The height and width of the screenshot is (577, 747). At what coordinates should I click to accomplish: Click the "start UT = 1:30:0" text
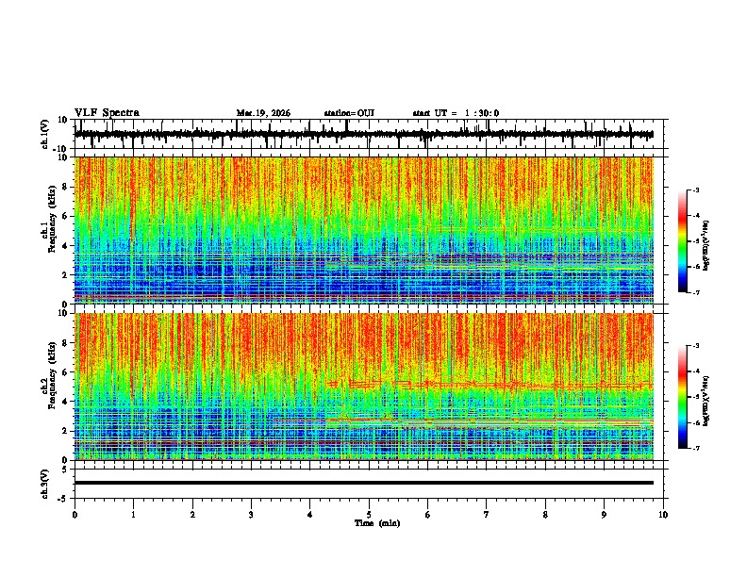[456, 113]
